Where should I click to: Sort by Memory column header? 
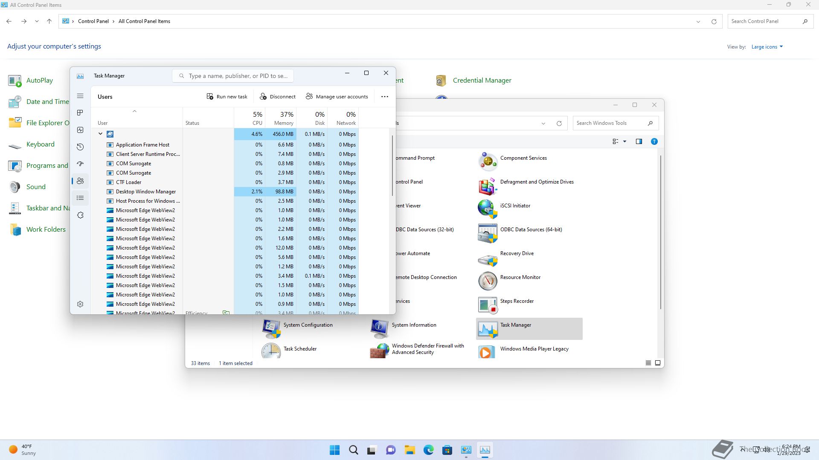(x=281, y=118)
